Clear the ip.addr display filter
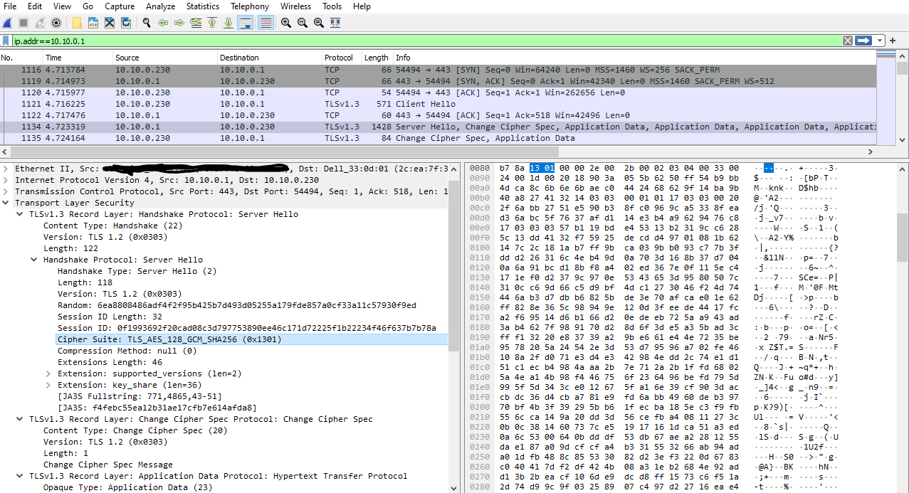 click(x=847, y=41)
